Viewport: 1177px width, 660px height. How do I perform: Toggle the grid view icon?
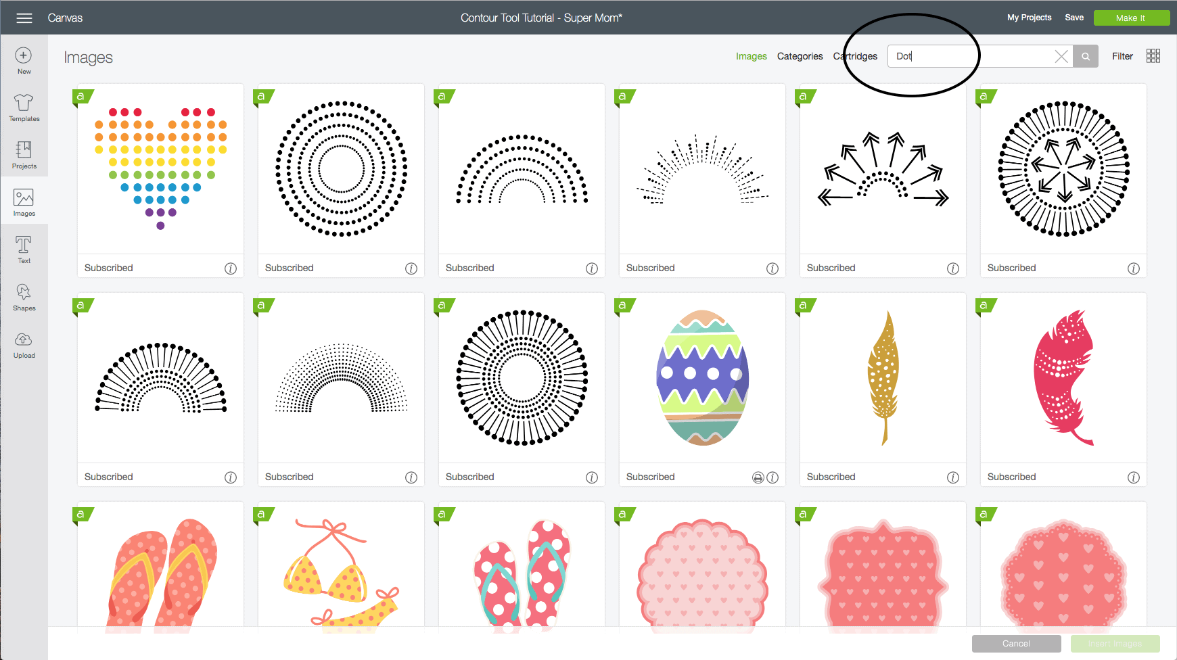click(1153, 56)
